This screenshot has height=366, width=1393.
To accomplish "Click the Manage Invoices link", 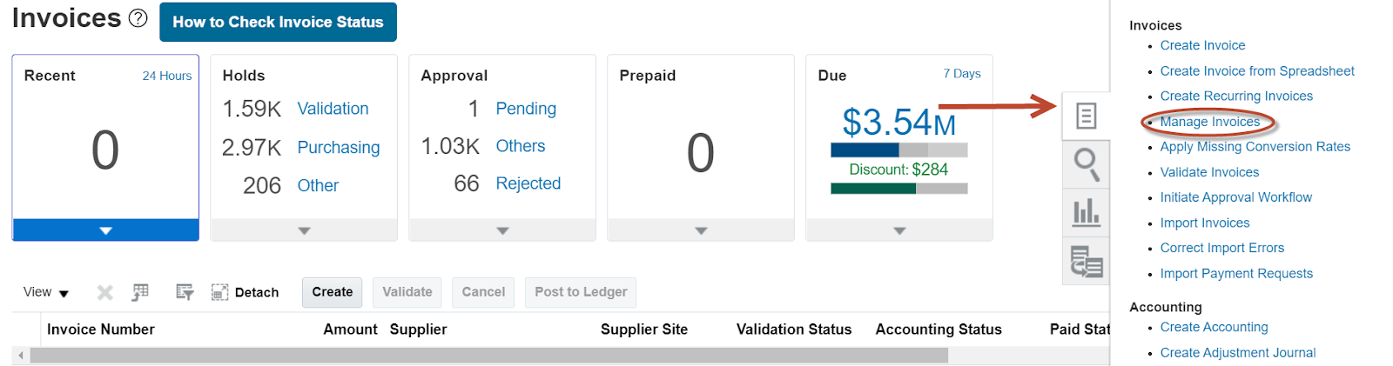I will pyautogui.click(x=1209, y=122).
